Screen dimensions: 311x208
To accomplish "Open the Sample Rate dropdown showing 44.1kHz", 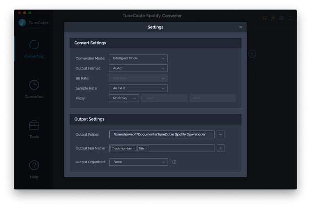I will click(138, 88).
